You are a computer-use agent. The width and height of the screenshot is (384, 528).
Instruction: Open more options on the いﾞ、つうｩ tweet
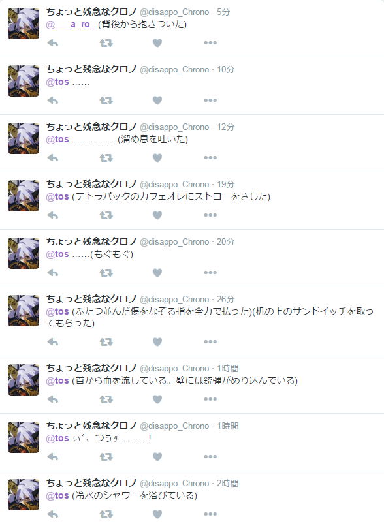210,457
